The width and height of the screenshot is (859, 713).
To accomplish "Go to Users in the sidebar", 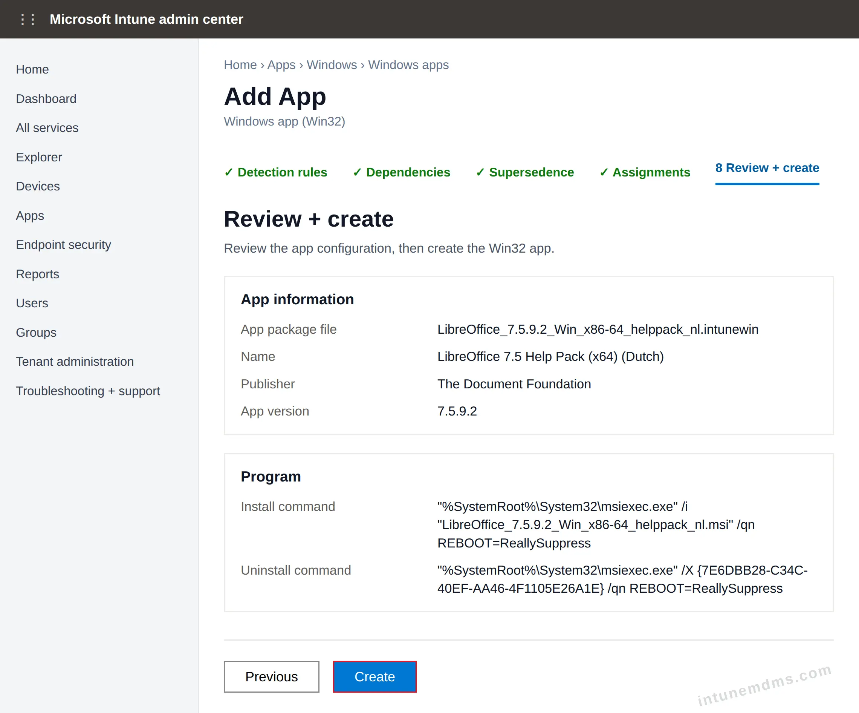I will [x=32, y=303].
